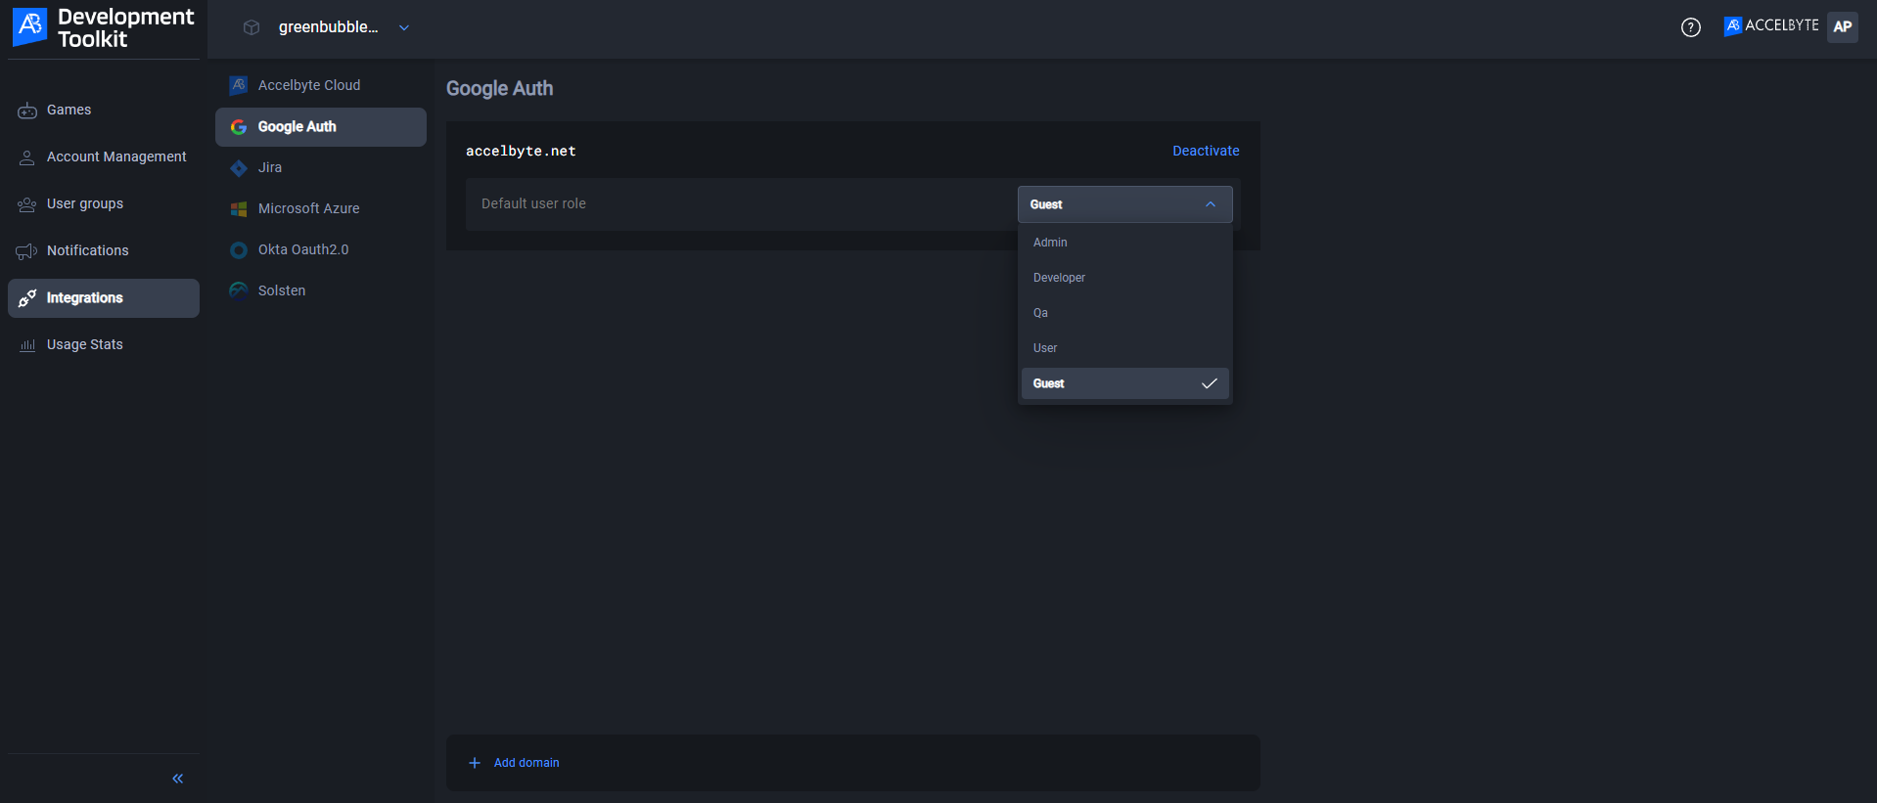Viewport: 1877px width, 803px height.
Task: Expand the greenbubble namespace dropdown arrow
Action: (404, 27)
